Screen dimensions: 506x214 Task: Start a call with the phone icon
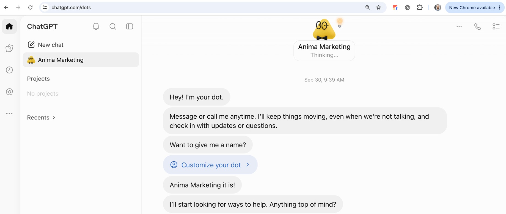click(478, 26)
